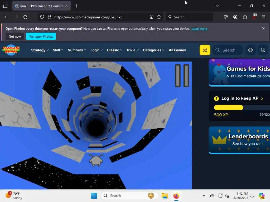Click Yes, open Firefox button
This screenshot has height=202, width=270.
tap(41, 36)
